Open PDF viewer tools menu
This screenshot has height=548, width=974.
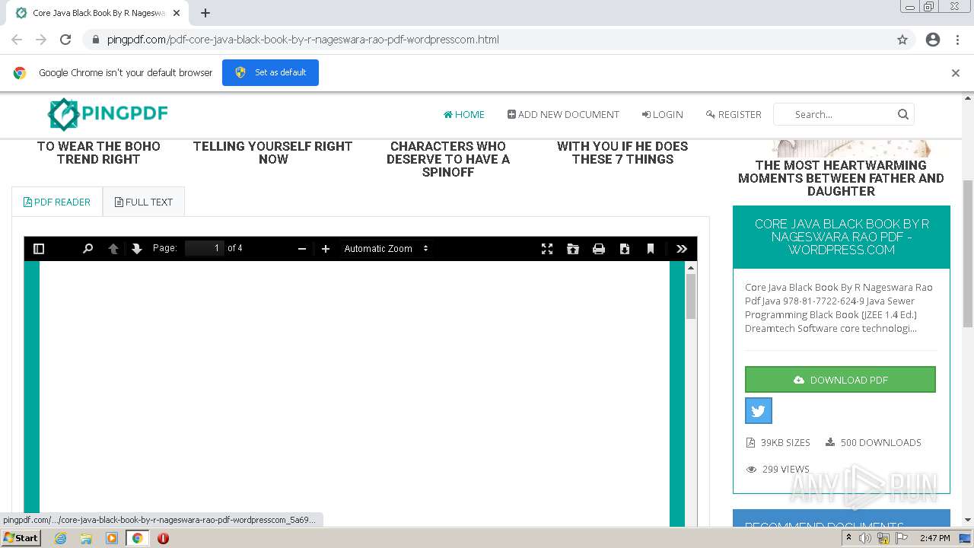[682, 249]
